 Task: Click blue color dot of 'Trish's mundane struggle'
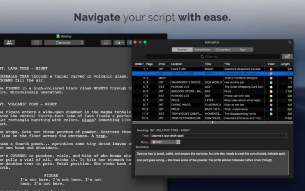coord(271,78)
